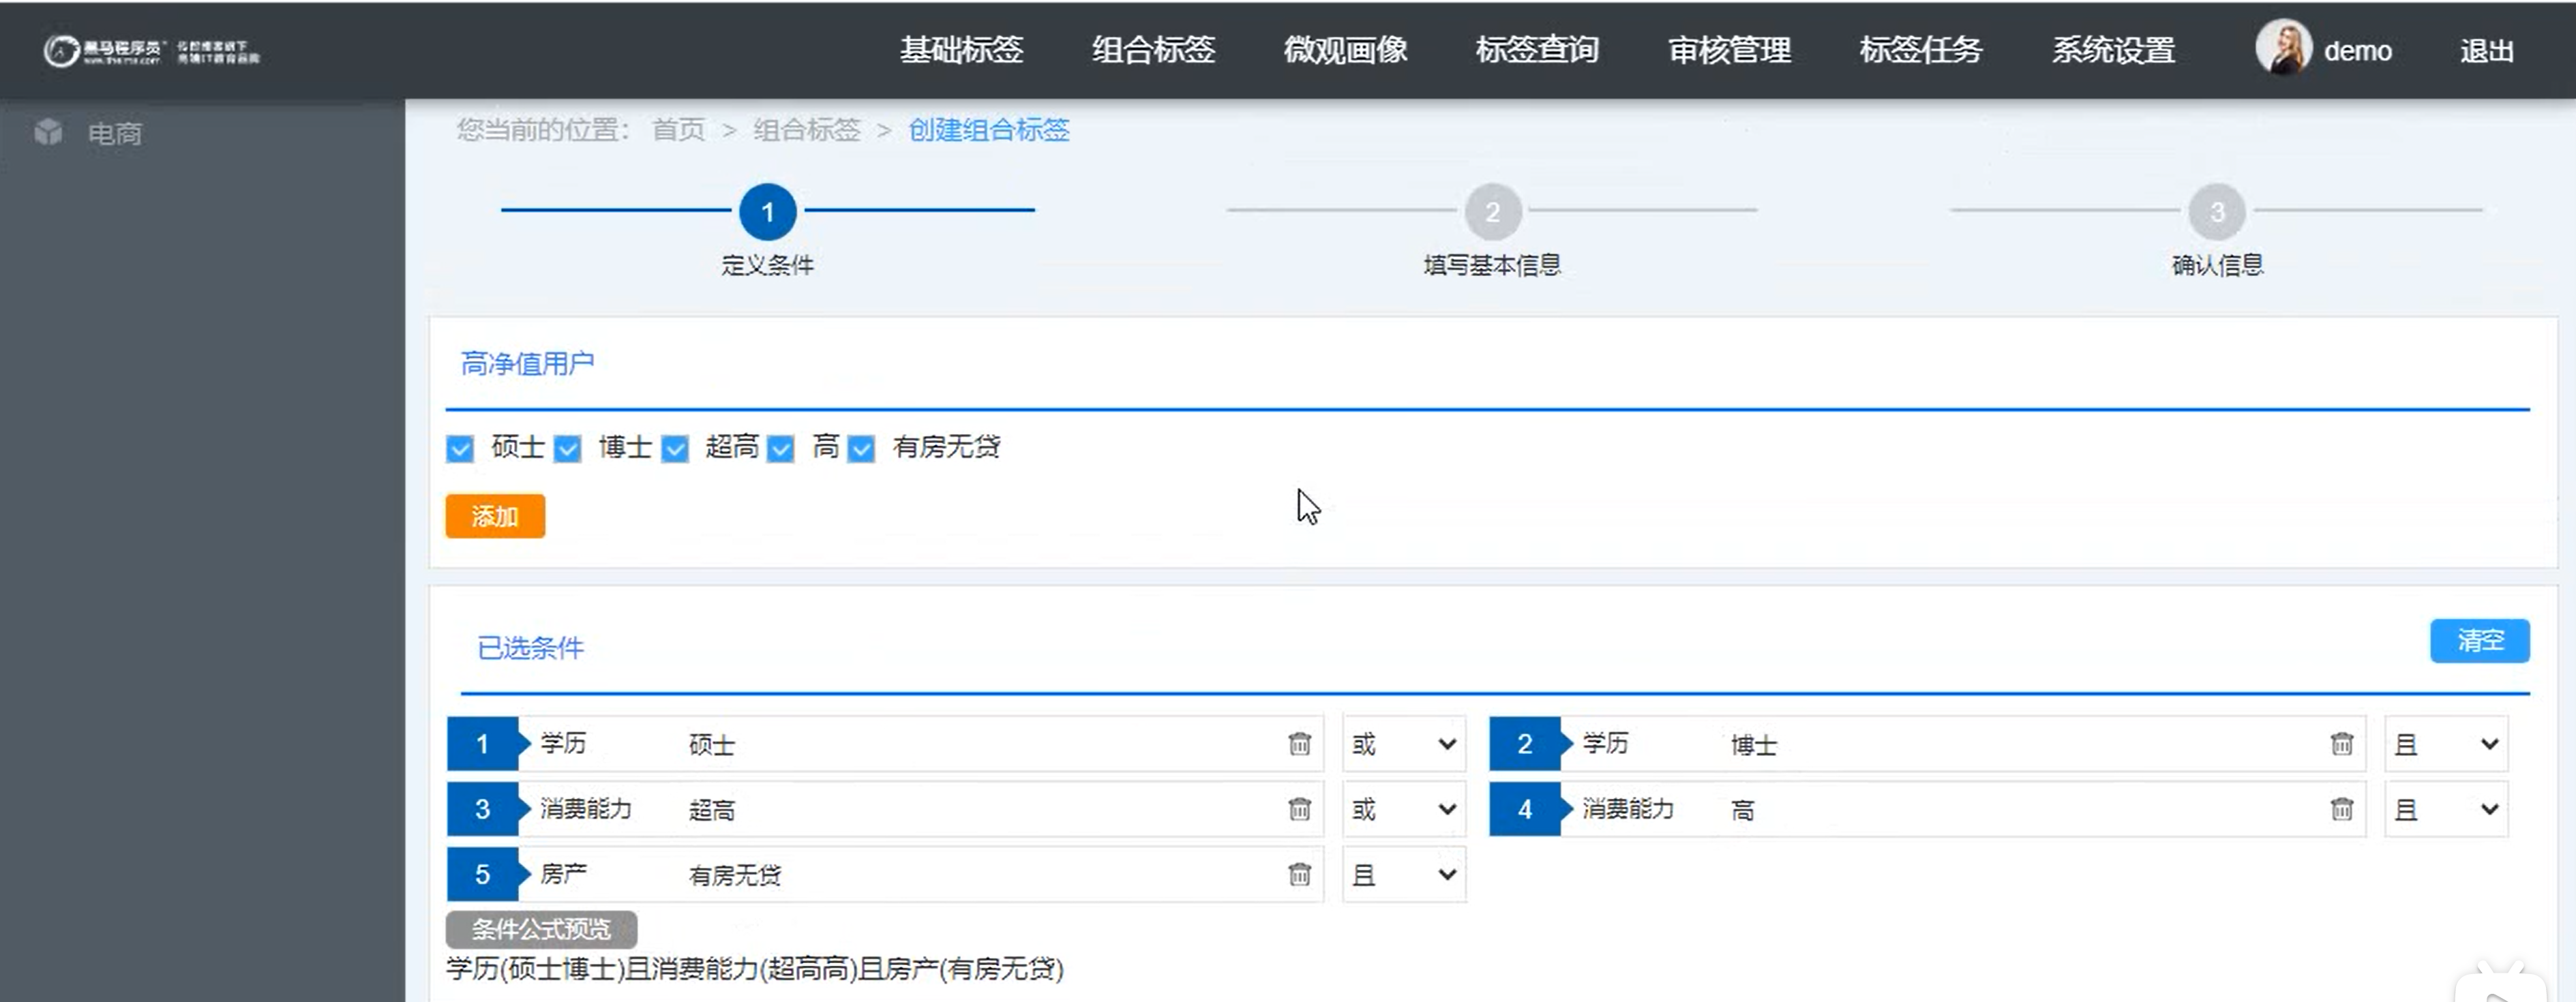Image resolution: width=2576 pixels, height=1002 pixels.
Task: Open the 标签查询 menu item
Action: 1537,50
